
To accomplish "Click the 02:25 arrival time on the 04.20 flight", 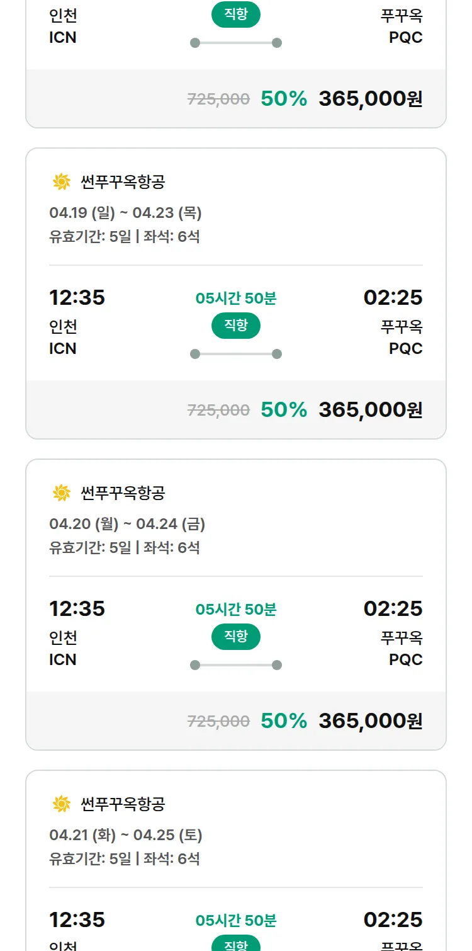I will (393, 608).
